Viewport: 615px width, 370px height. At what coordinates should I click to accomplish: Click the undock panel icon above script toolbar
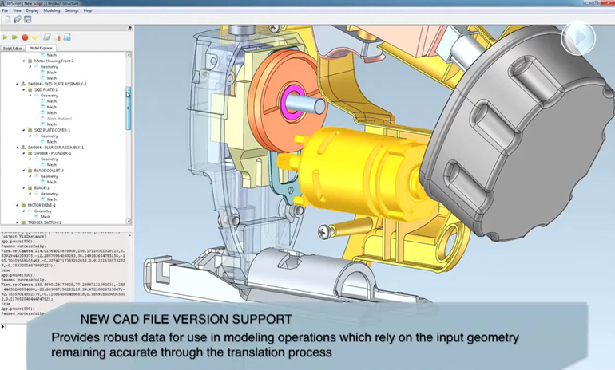click(x=129, y=29)
